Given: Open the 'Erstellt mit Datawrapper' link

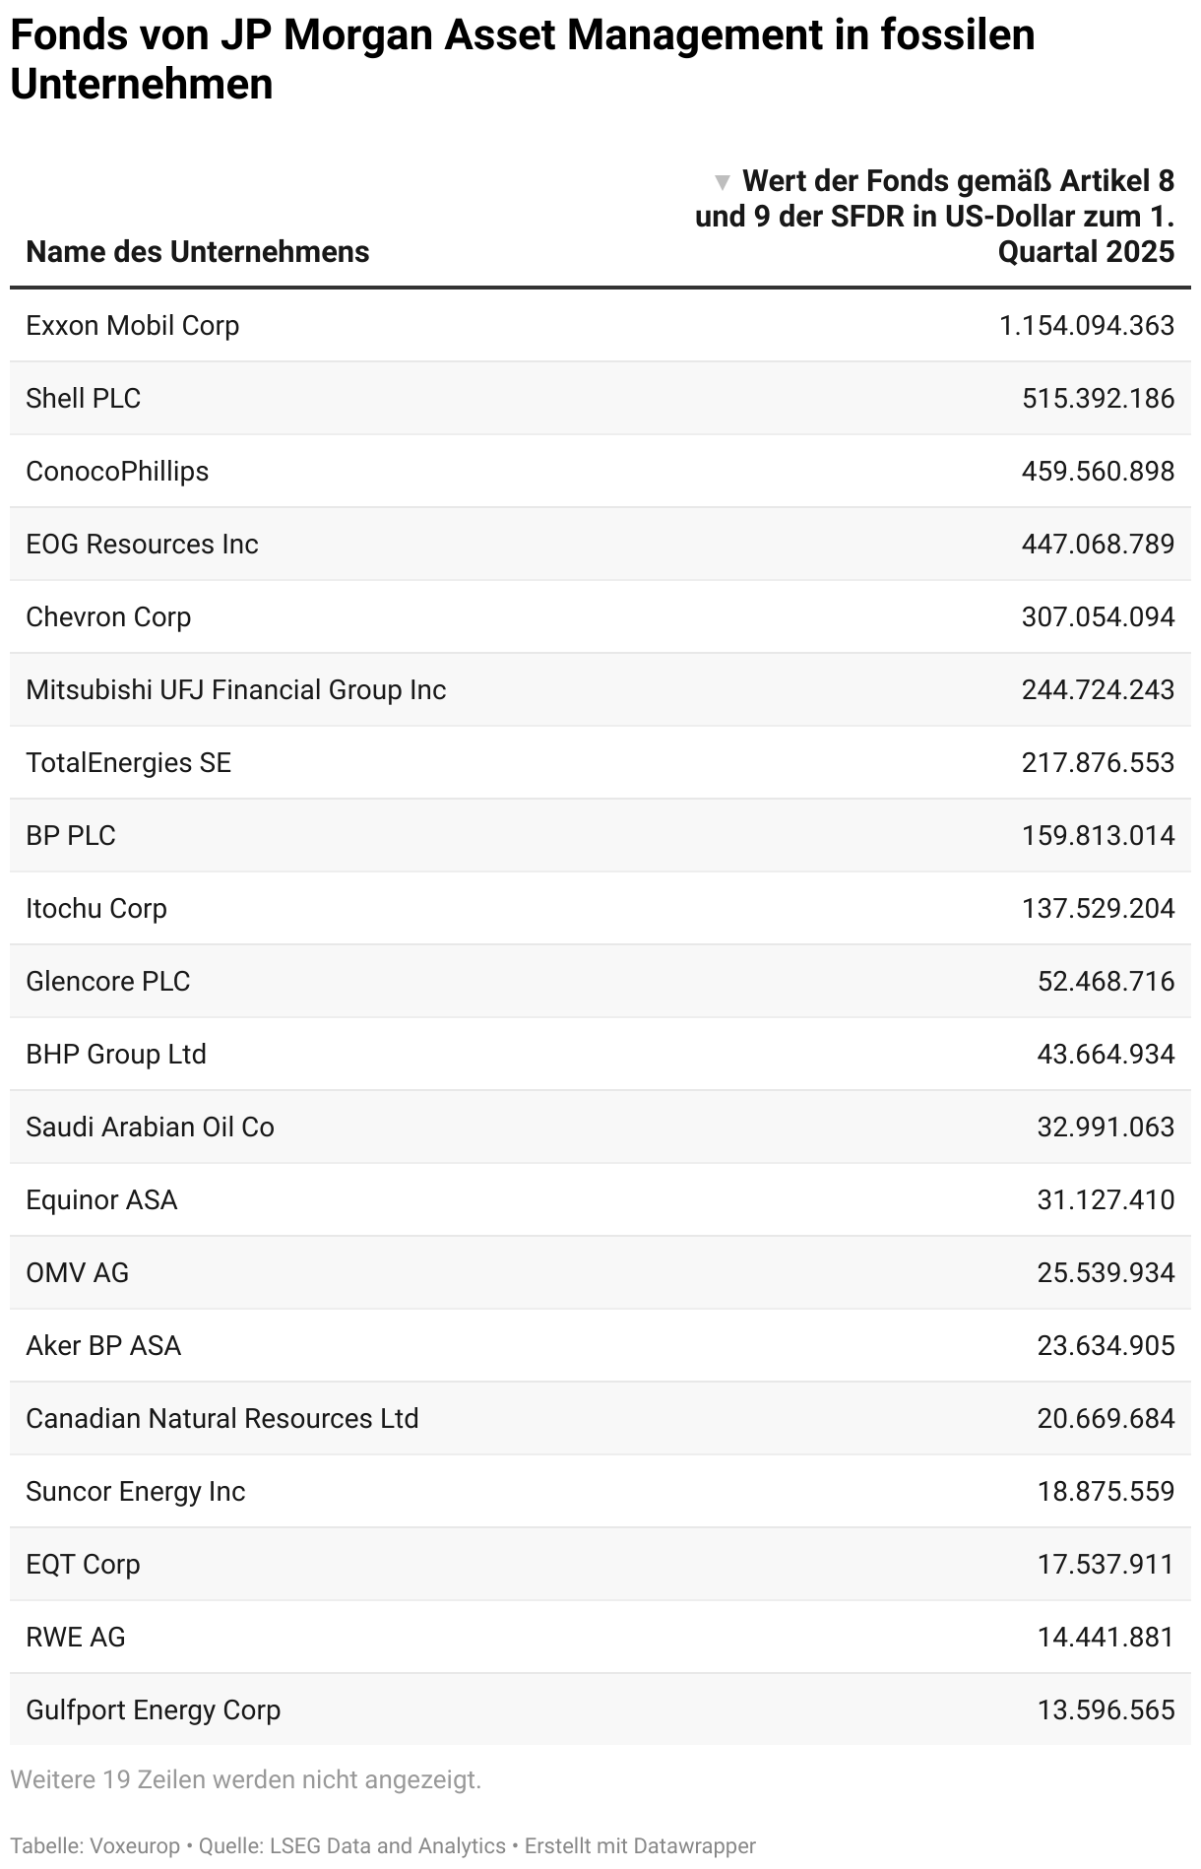Looking at the screenshot, I should click(x=640, y=1845).
